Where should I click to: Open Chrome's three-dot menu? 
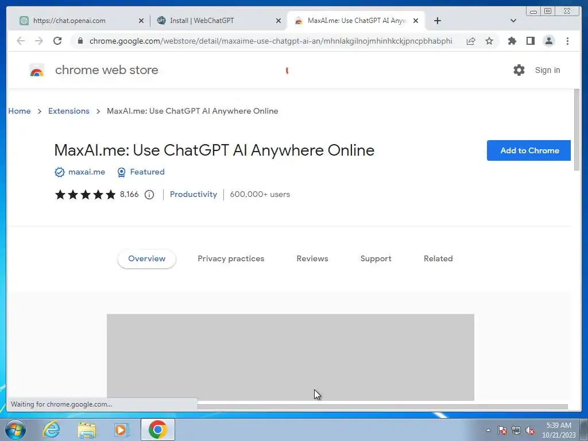click(x=567, y=41)
